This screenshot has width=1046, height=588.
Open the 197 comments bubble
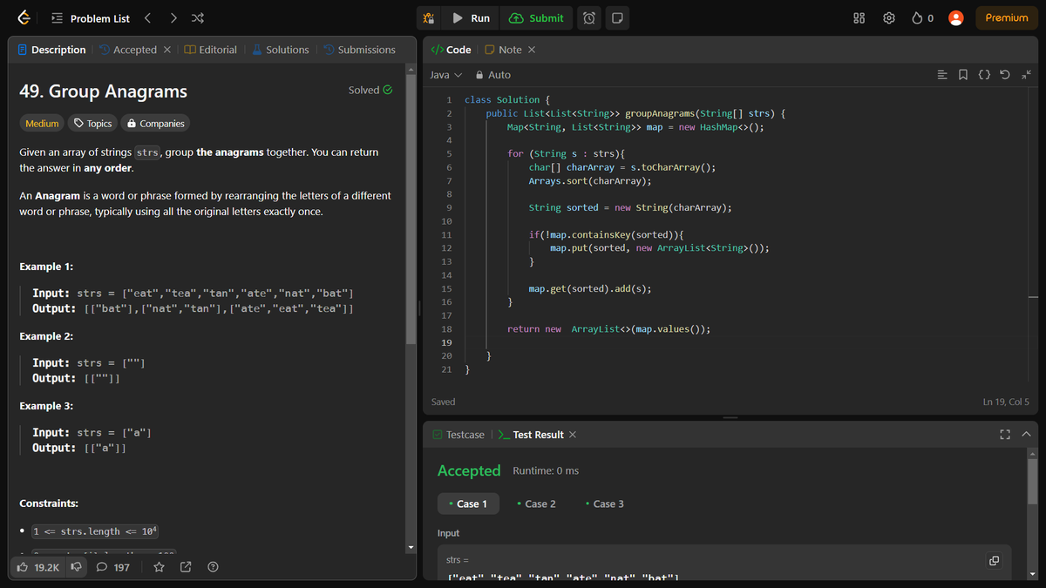(x=112, y=567)
